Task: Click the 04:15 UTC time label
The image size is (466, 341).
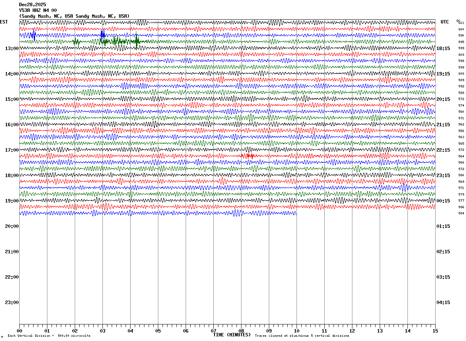Action: (443, 303)
